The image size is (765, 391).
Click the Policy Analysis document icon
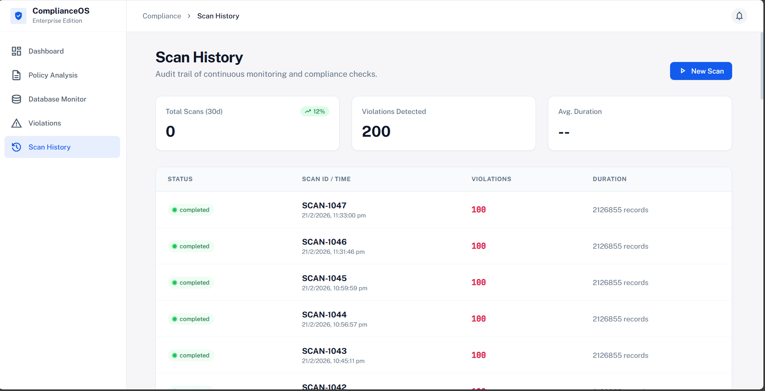point(16,75)
